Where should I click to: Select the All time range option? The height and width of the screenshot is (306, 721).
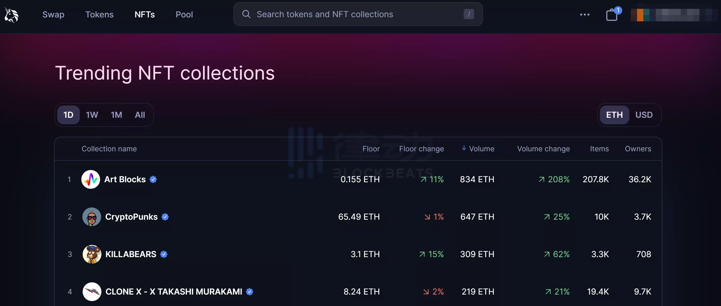tap(140, 115)
